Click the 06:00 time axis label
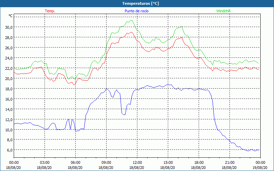 coord(75,163)
